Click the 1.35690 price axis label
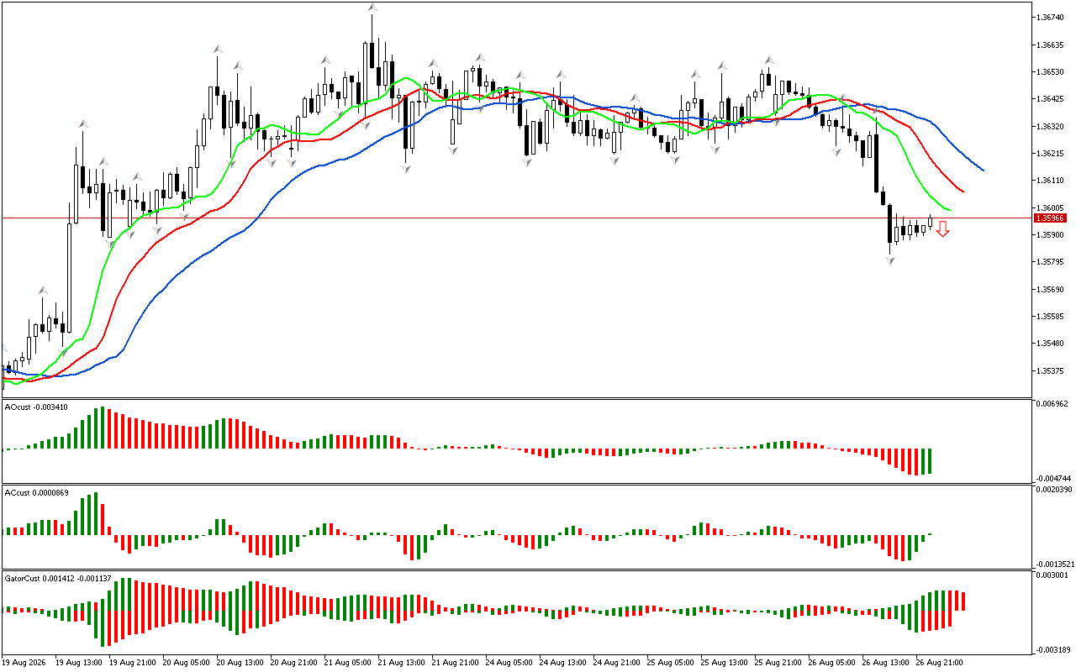The image size is (1076, 672). [x=1050, y=290]
